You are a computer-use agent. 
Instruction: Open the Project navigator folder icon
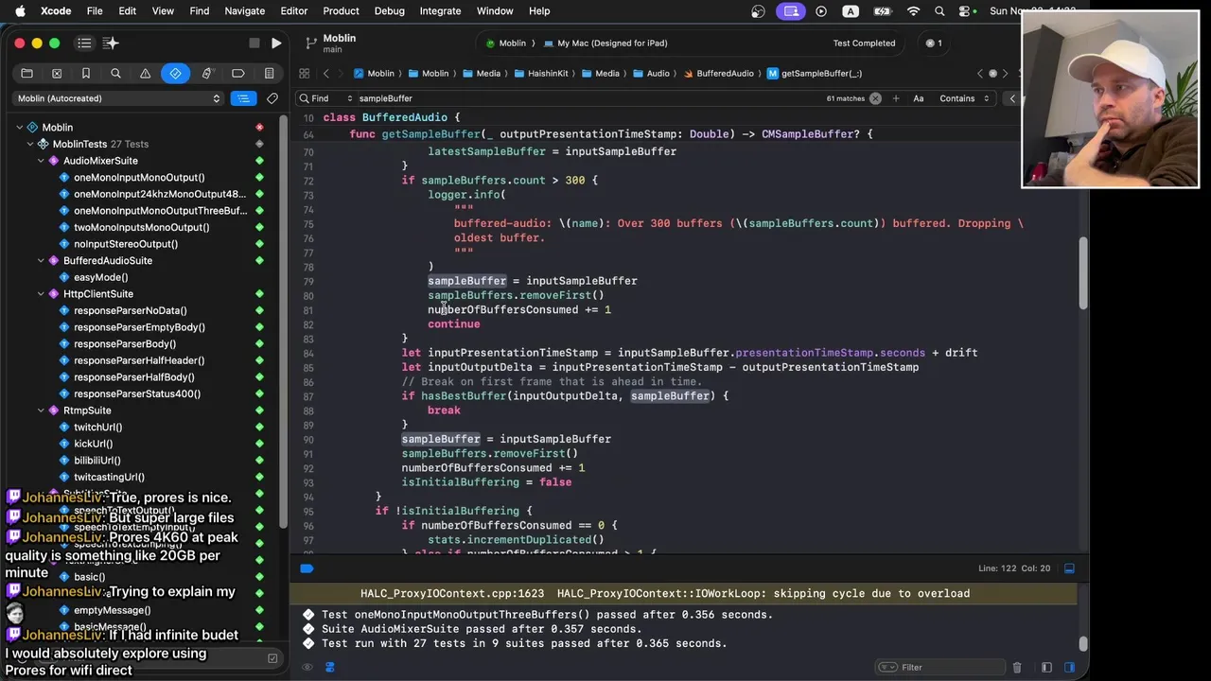(26, 74)
